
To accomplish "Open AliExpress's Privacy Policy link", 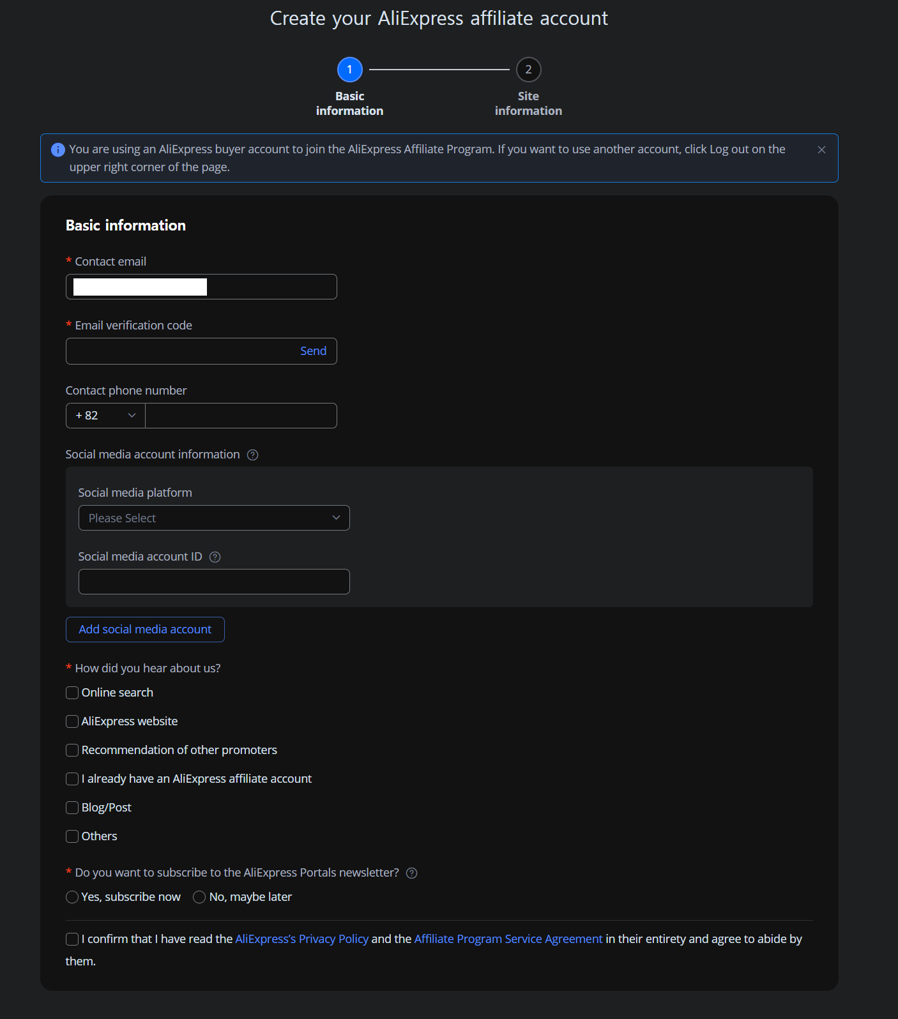I will coord(302,939).
